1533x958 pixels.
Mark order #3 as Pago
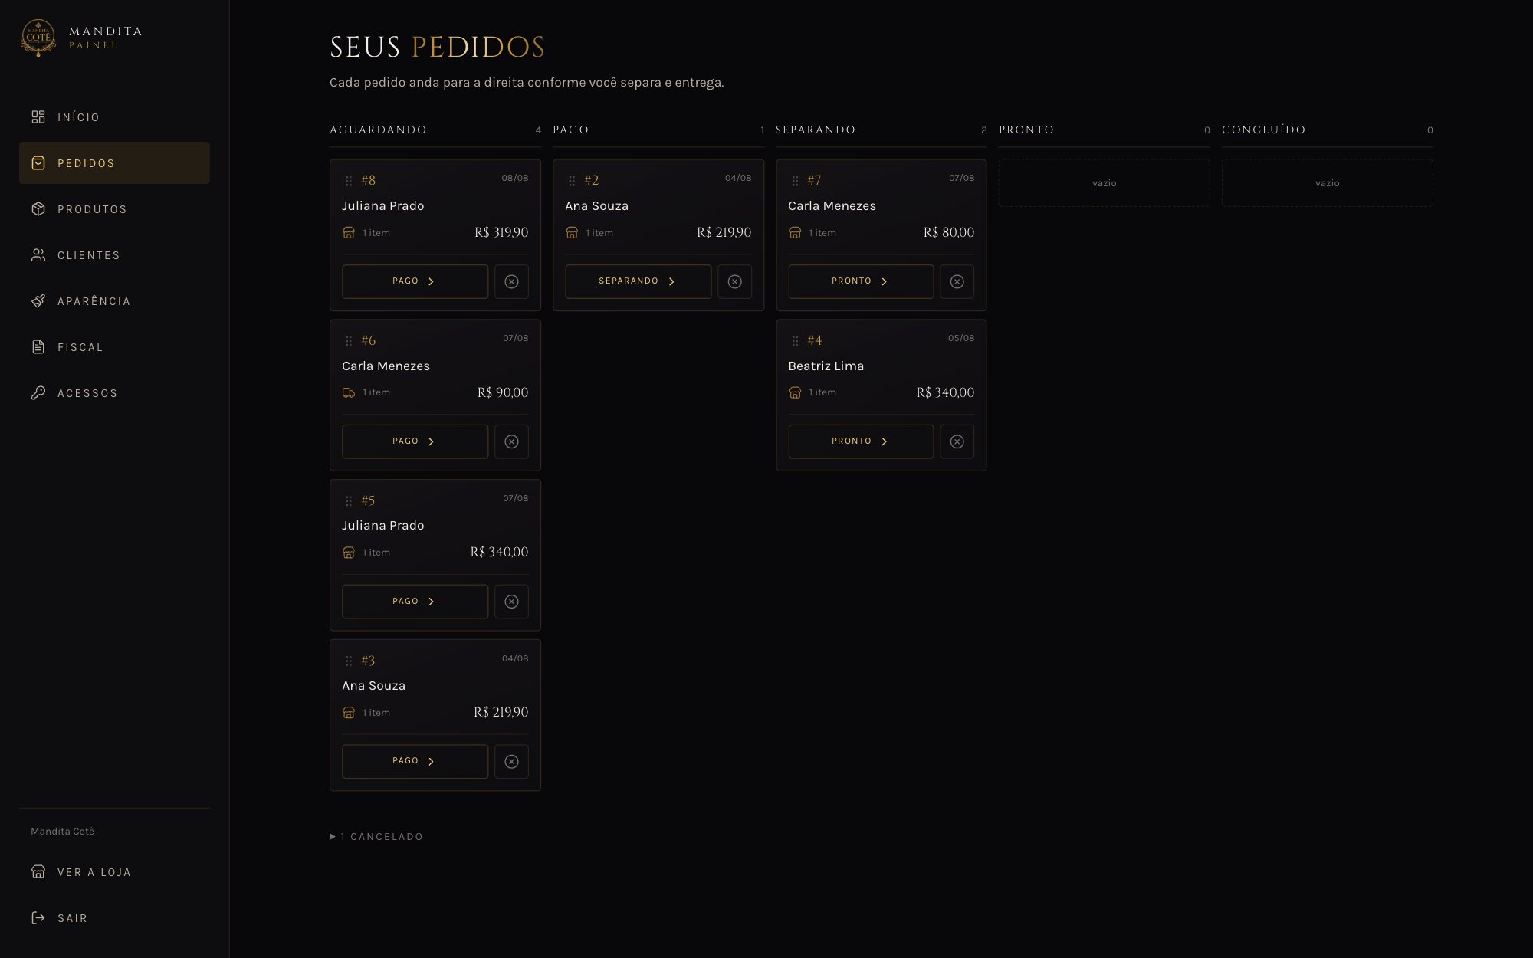(x=415, y=761)
